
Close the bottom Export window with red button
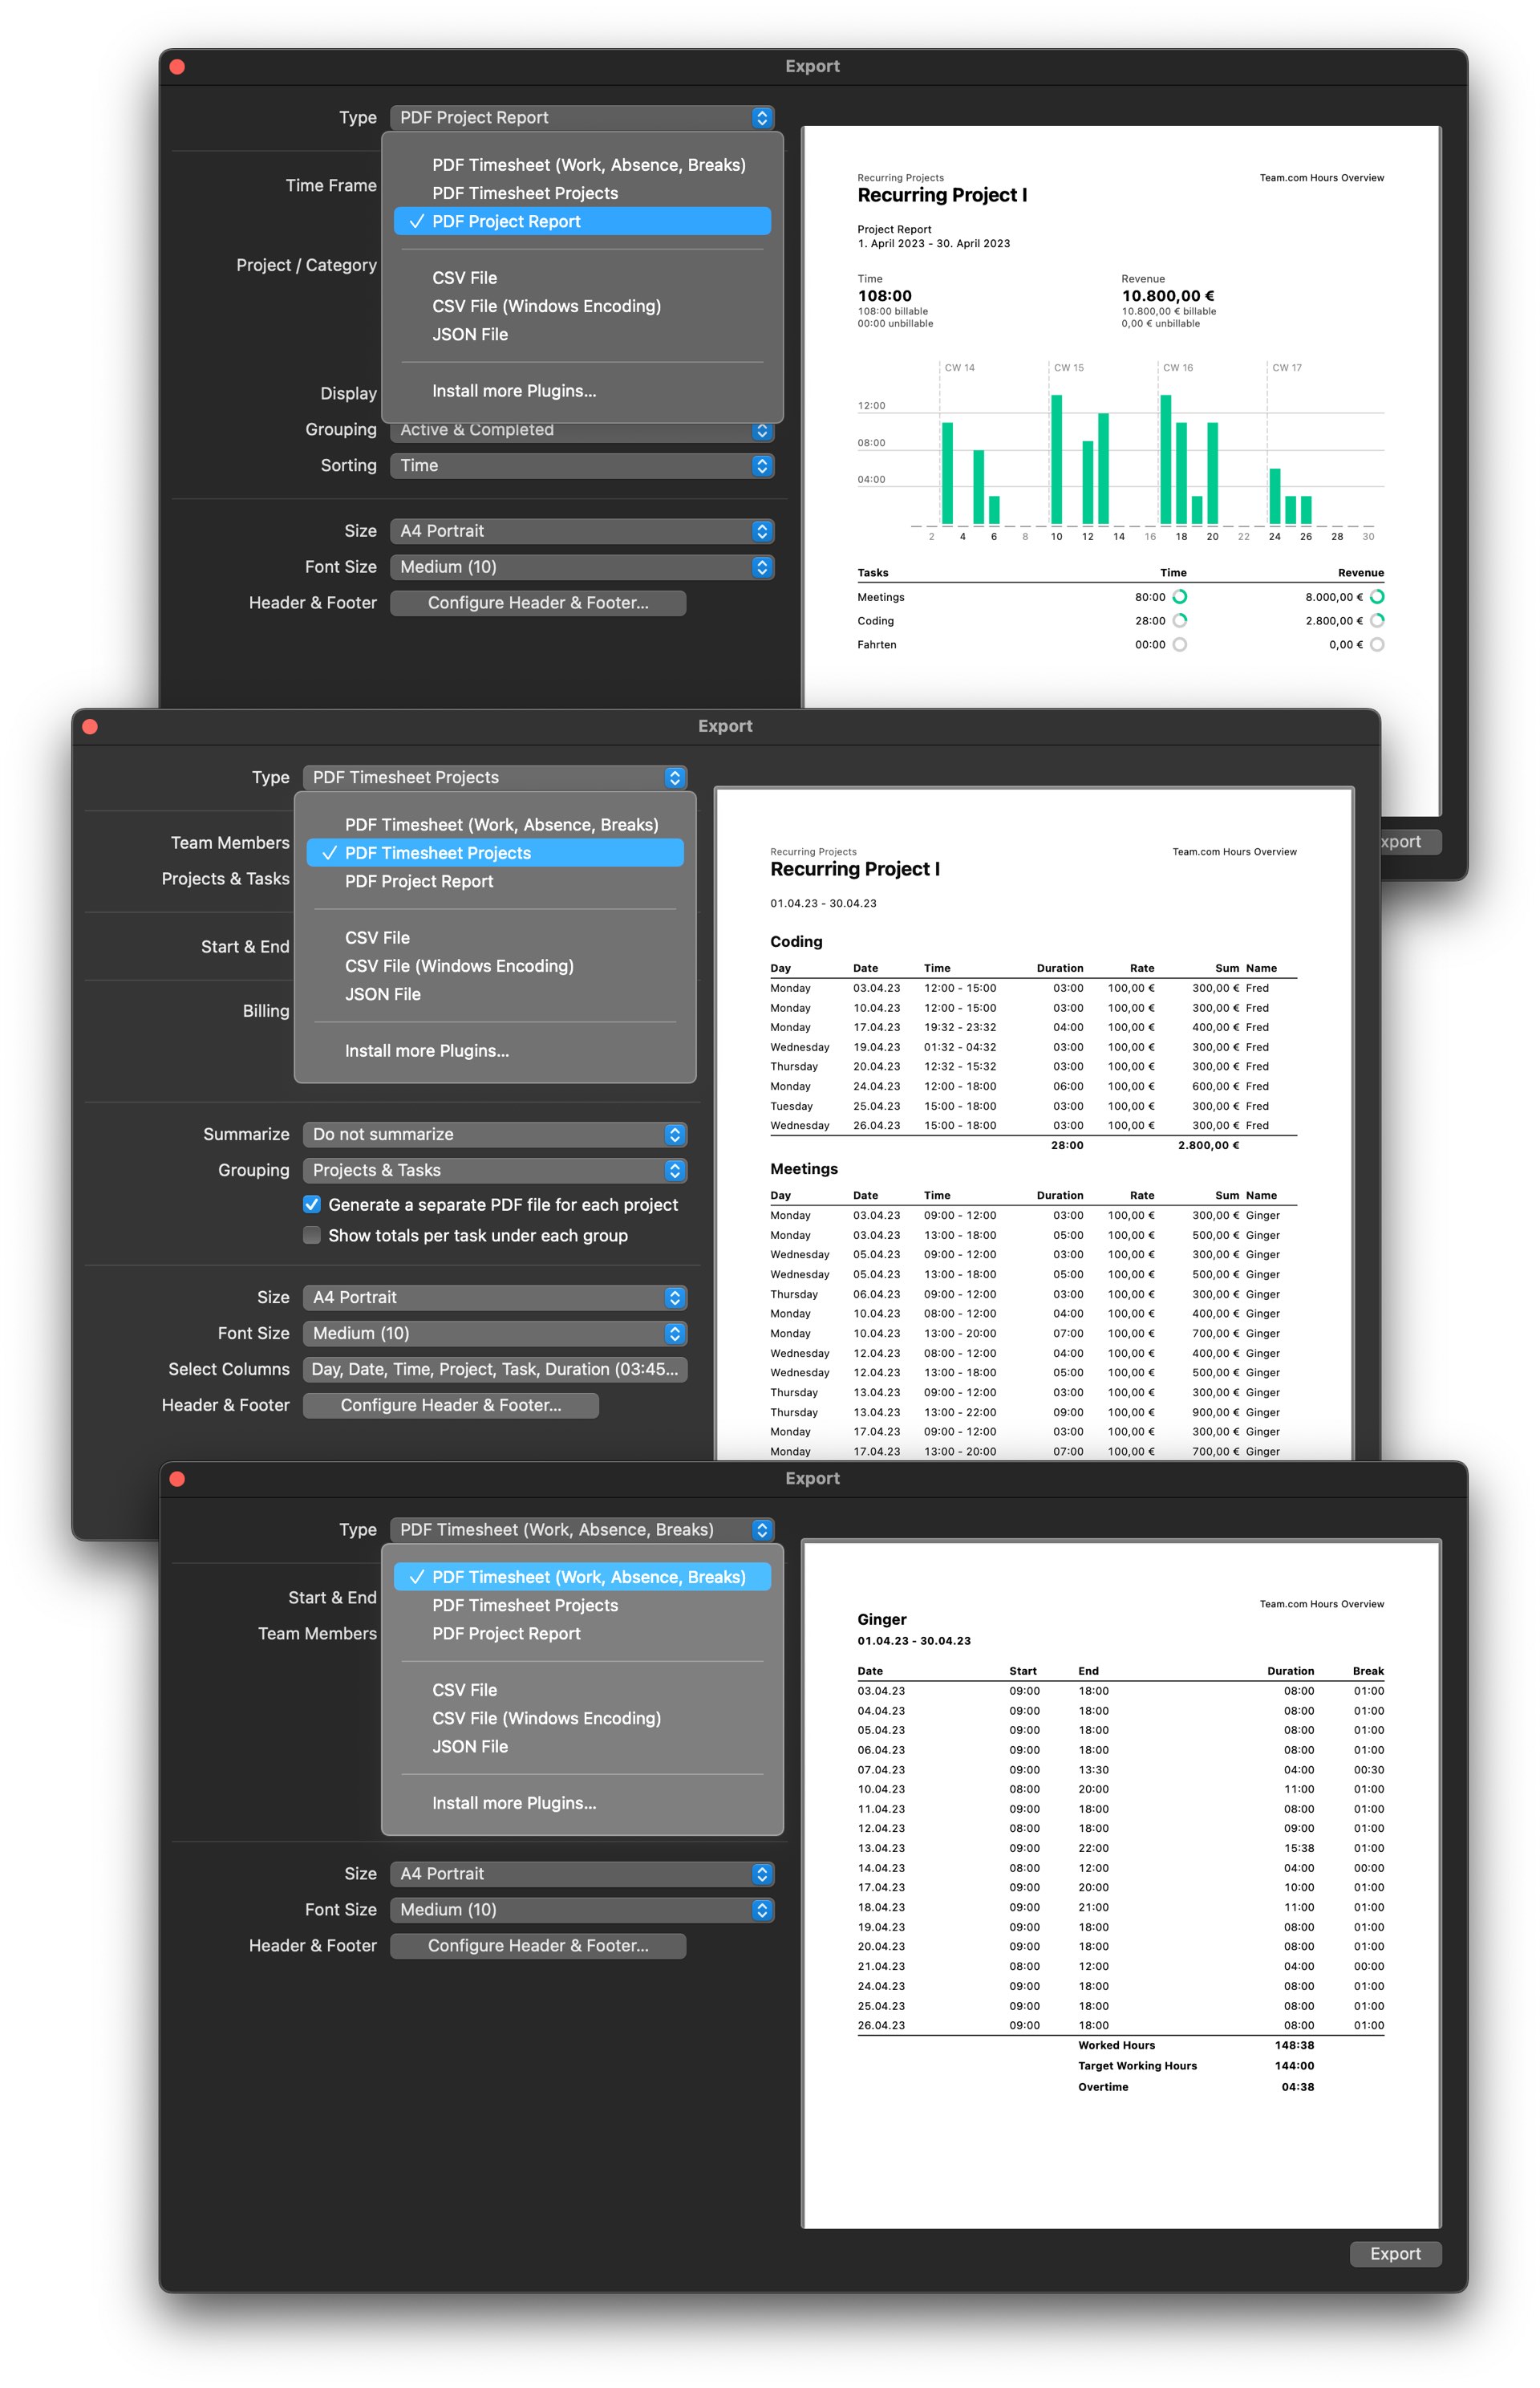pos(178,1480)
